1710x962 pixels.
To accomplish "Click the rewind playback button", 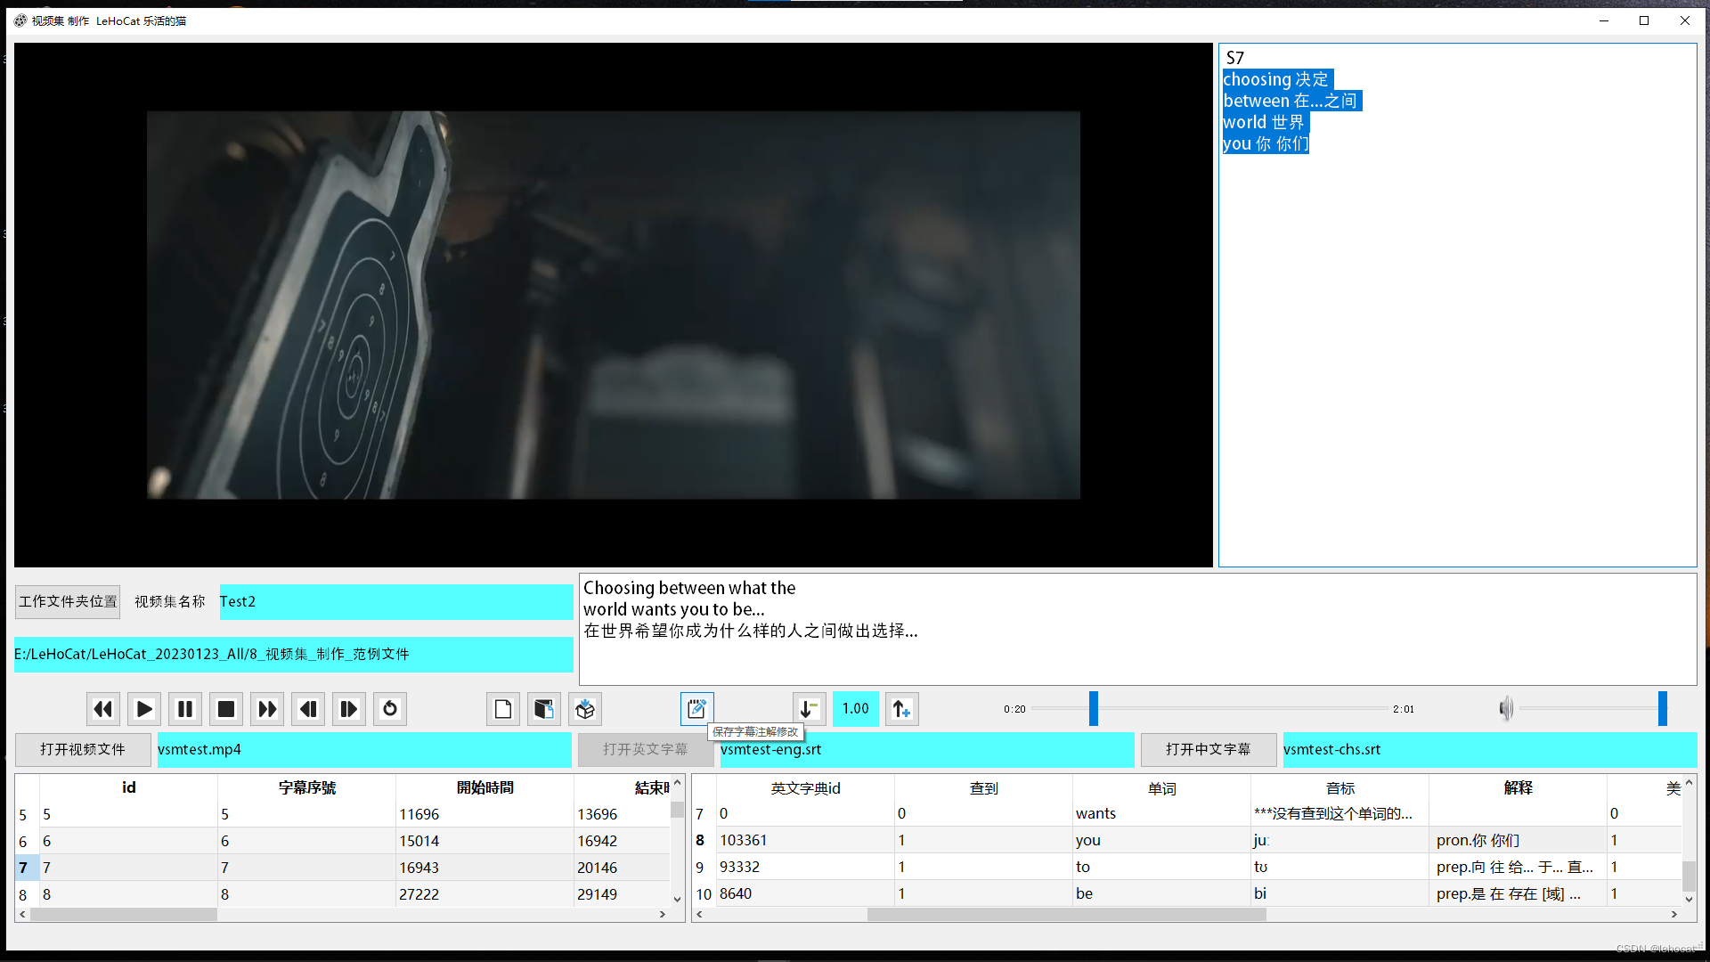I will (x=103, y=709).
